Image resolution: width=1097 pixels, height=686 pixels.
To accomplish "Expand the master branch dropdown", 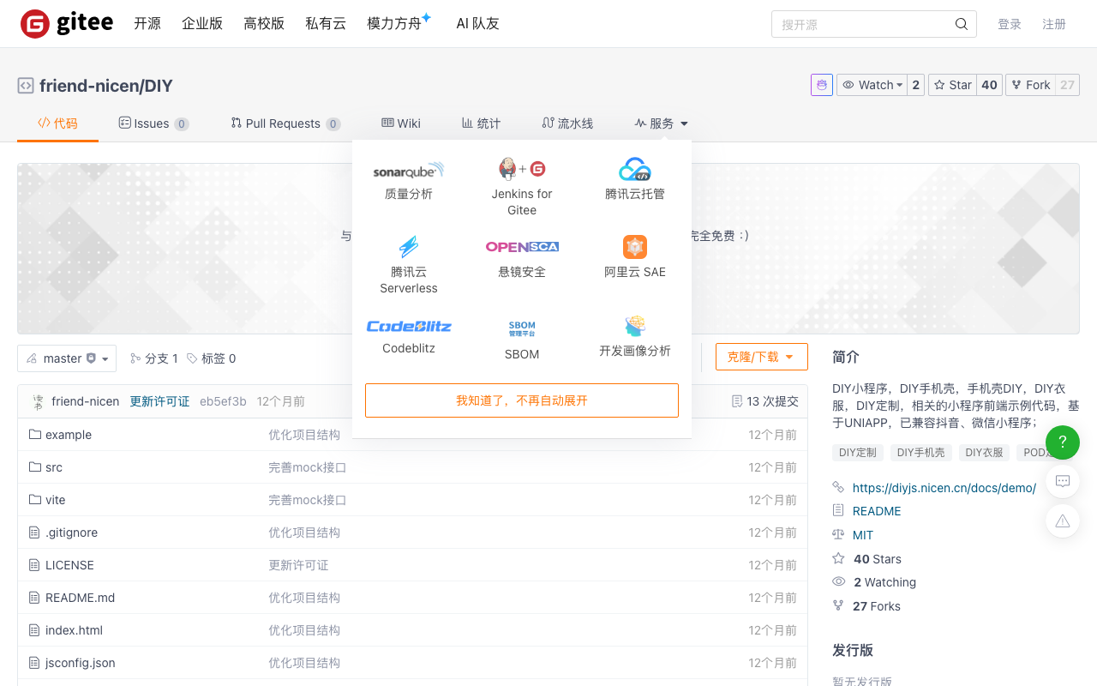I will [67, 358].
